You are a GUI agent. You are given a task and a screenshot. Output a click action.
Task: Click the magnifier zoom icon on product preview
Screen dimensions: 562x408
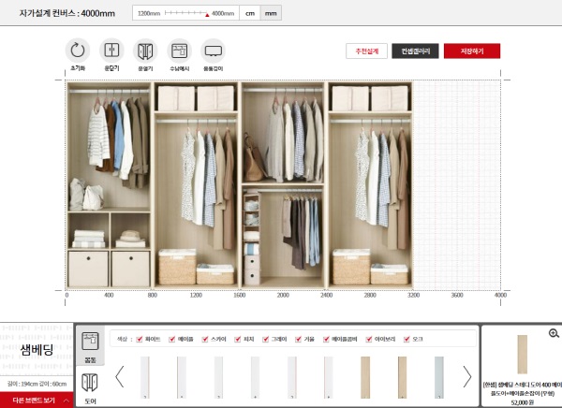(554, 333)
